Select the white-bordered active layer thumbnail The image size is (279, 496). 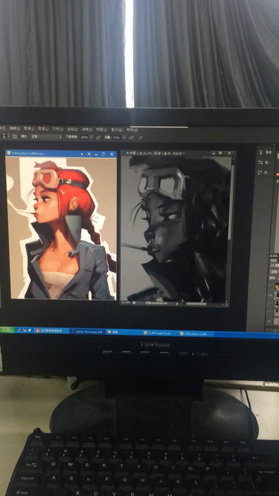(x=277, y=295)
